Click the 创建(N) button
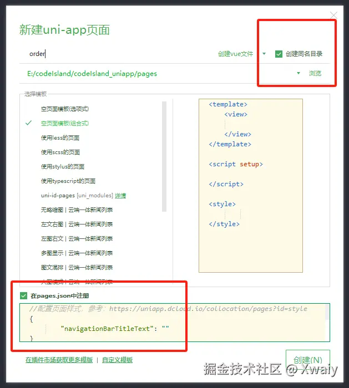The width and height of the screenshot is (349, 388). click(x=307, y=360)
